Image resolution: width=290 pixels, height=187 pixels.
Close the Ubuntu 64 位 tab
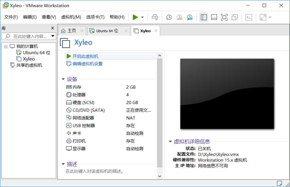126,31
